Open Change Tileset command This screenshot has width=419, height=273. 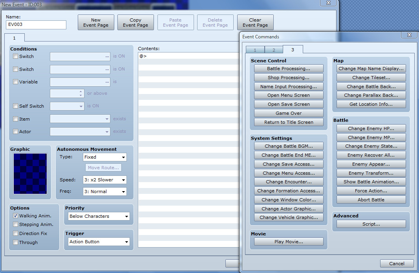coord(371,78)
